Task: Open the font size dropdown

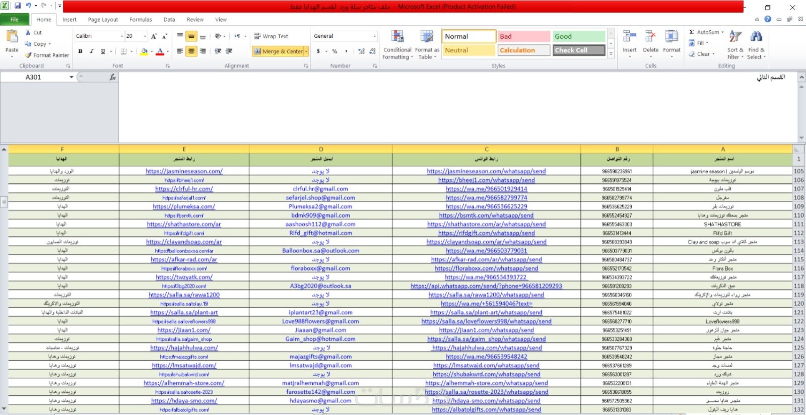Action: click(145, 36)
